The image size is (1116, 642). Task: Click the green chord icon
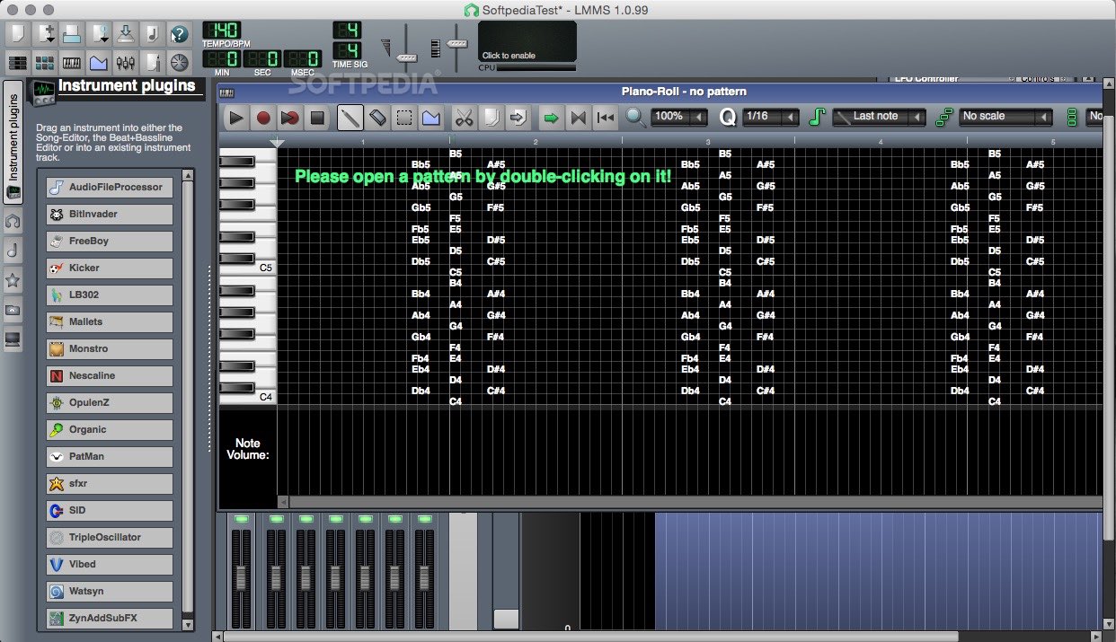tap(1071, 117)
